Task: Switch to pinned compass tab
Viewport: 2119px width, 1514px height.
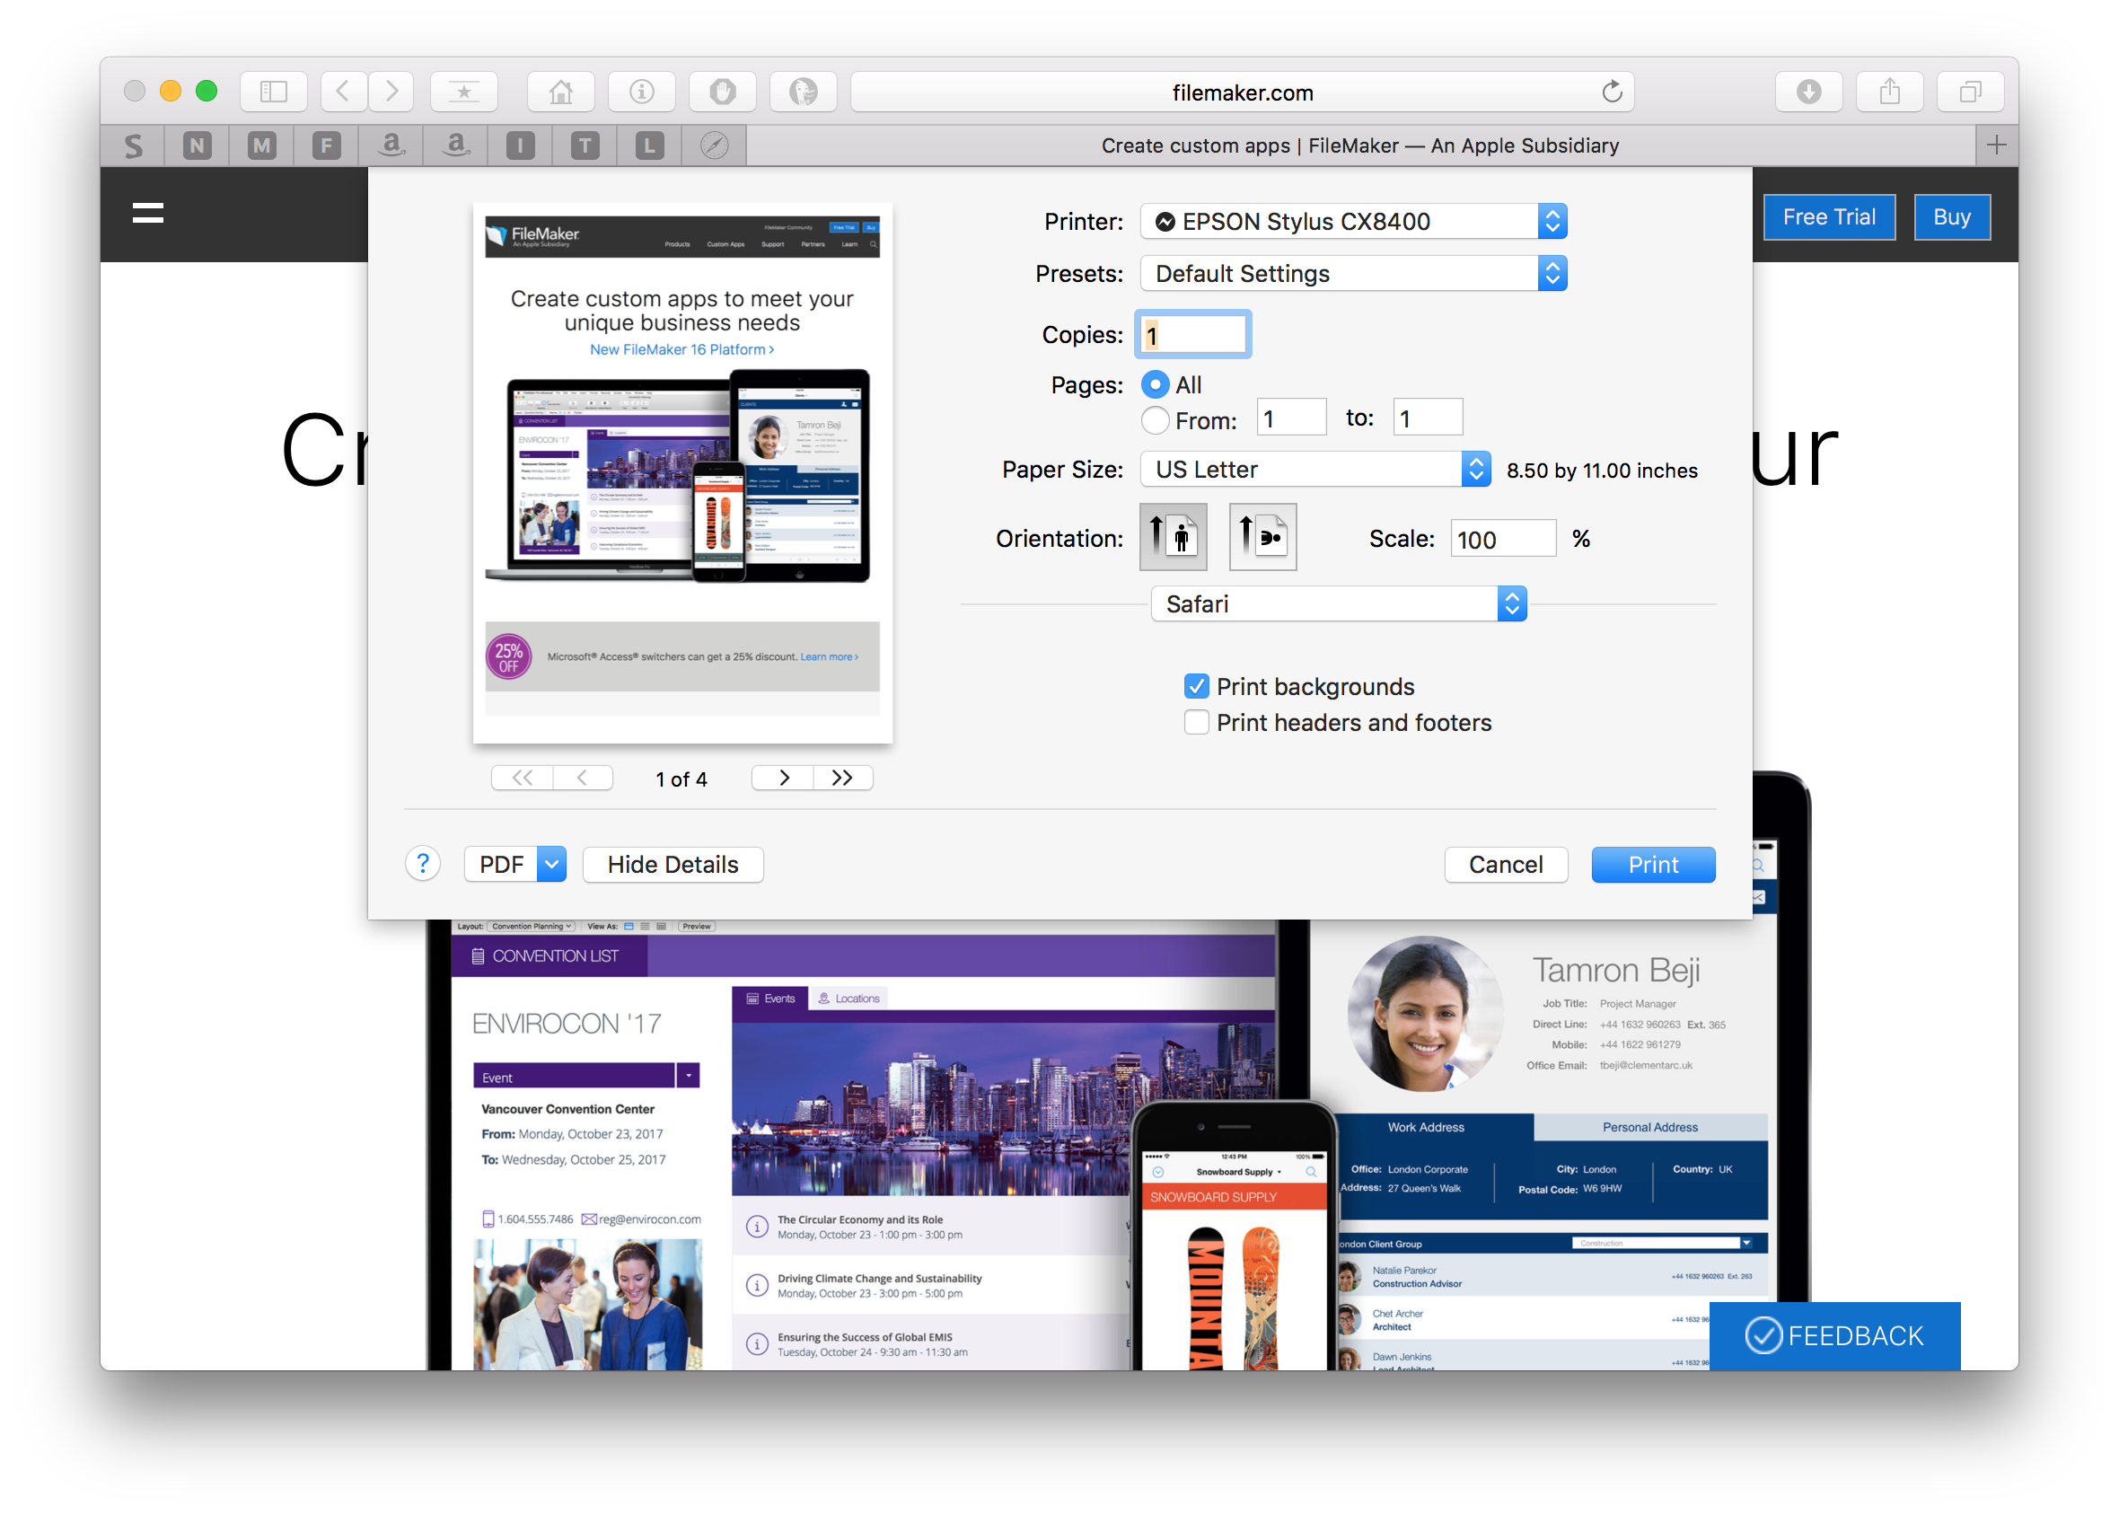Action: pos(714,145)
